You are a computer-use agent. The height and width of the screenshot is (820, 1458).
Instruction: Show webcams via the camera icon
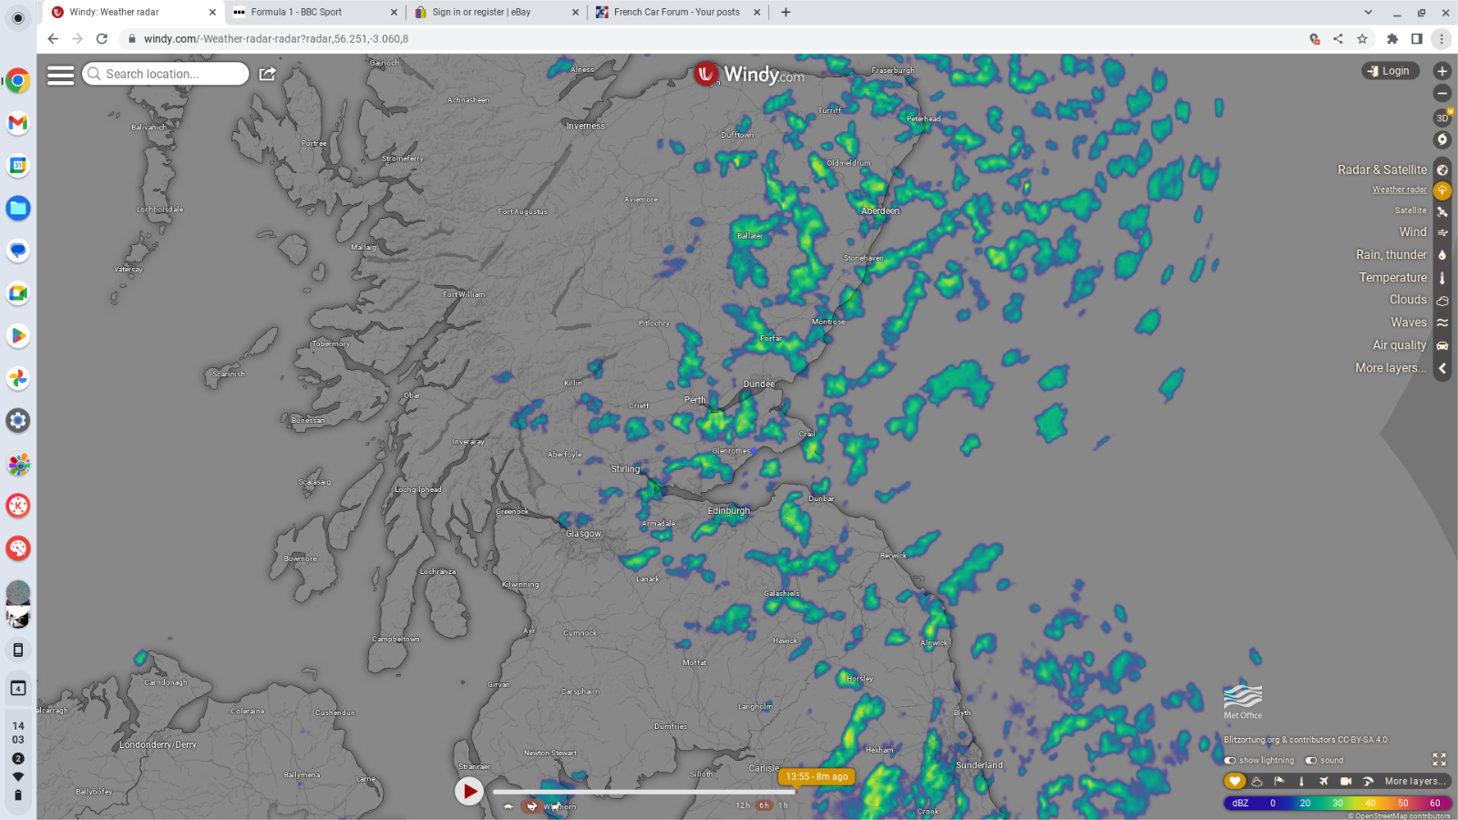pos(1345,781)
